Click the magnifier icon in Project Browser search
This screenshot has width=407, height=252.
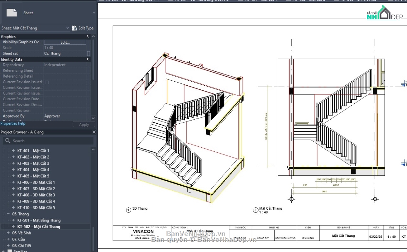[8, 141]
